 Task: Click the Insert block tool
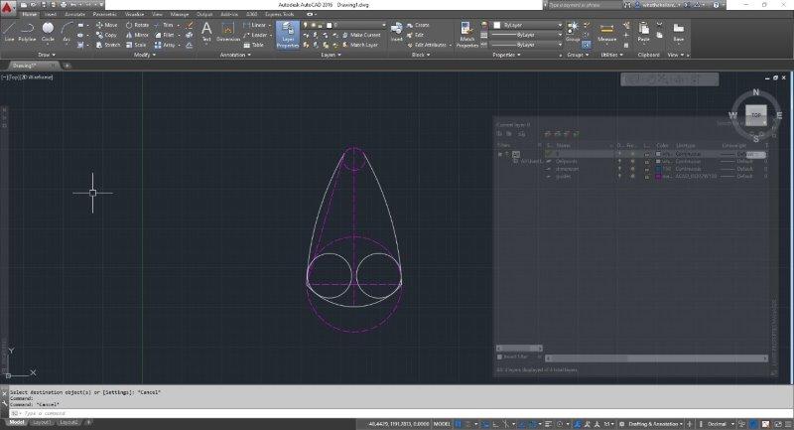coord(396,32)
